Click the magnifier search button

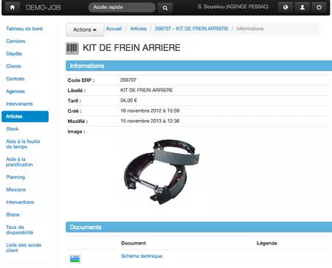[x=165, y=8]
